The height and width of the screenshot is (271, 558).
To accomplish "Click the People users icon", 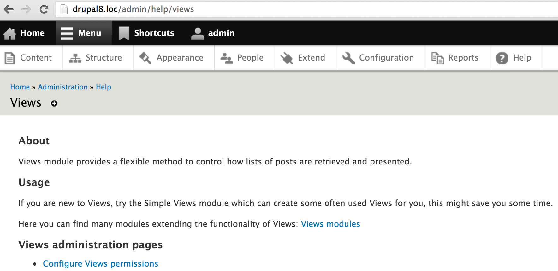I will [226, 58].
